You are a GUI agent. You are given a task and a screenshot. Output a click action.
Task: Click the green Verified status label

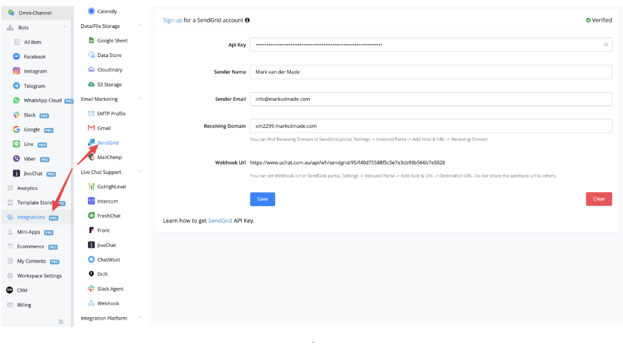(599, 20)
